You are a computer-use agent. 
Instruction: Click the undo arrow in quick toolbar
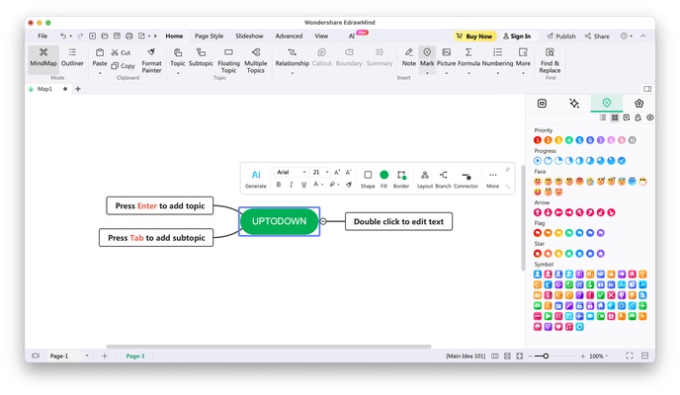point(63,36)
